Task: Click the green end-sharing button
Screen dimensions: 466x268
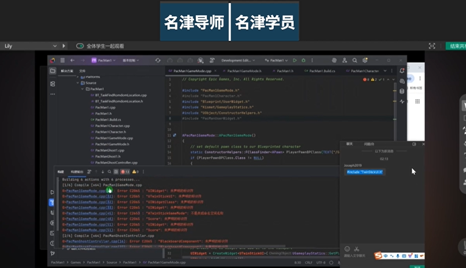Action: [x=455, y=46]
